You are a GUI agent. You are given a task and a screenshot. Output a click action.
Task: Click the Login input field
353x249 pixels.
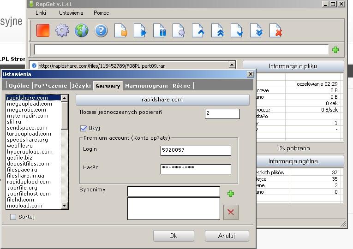pos(196,150)
